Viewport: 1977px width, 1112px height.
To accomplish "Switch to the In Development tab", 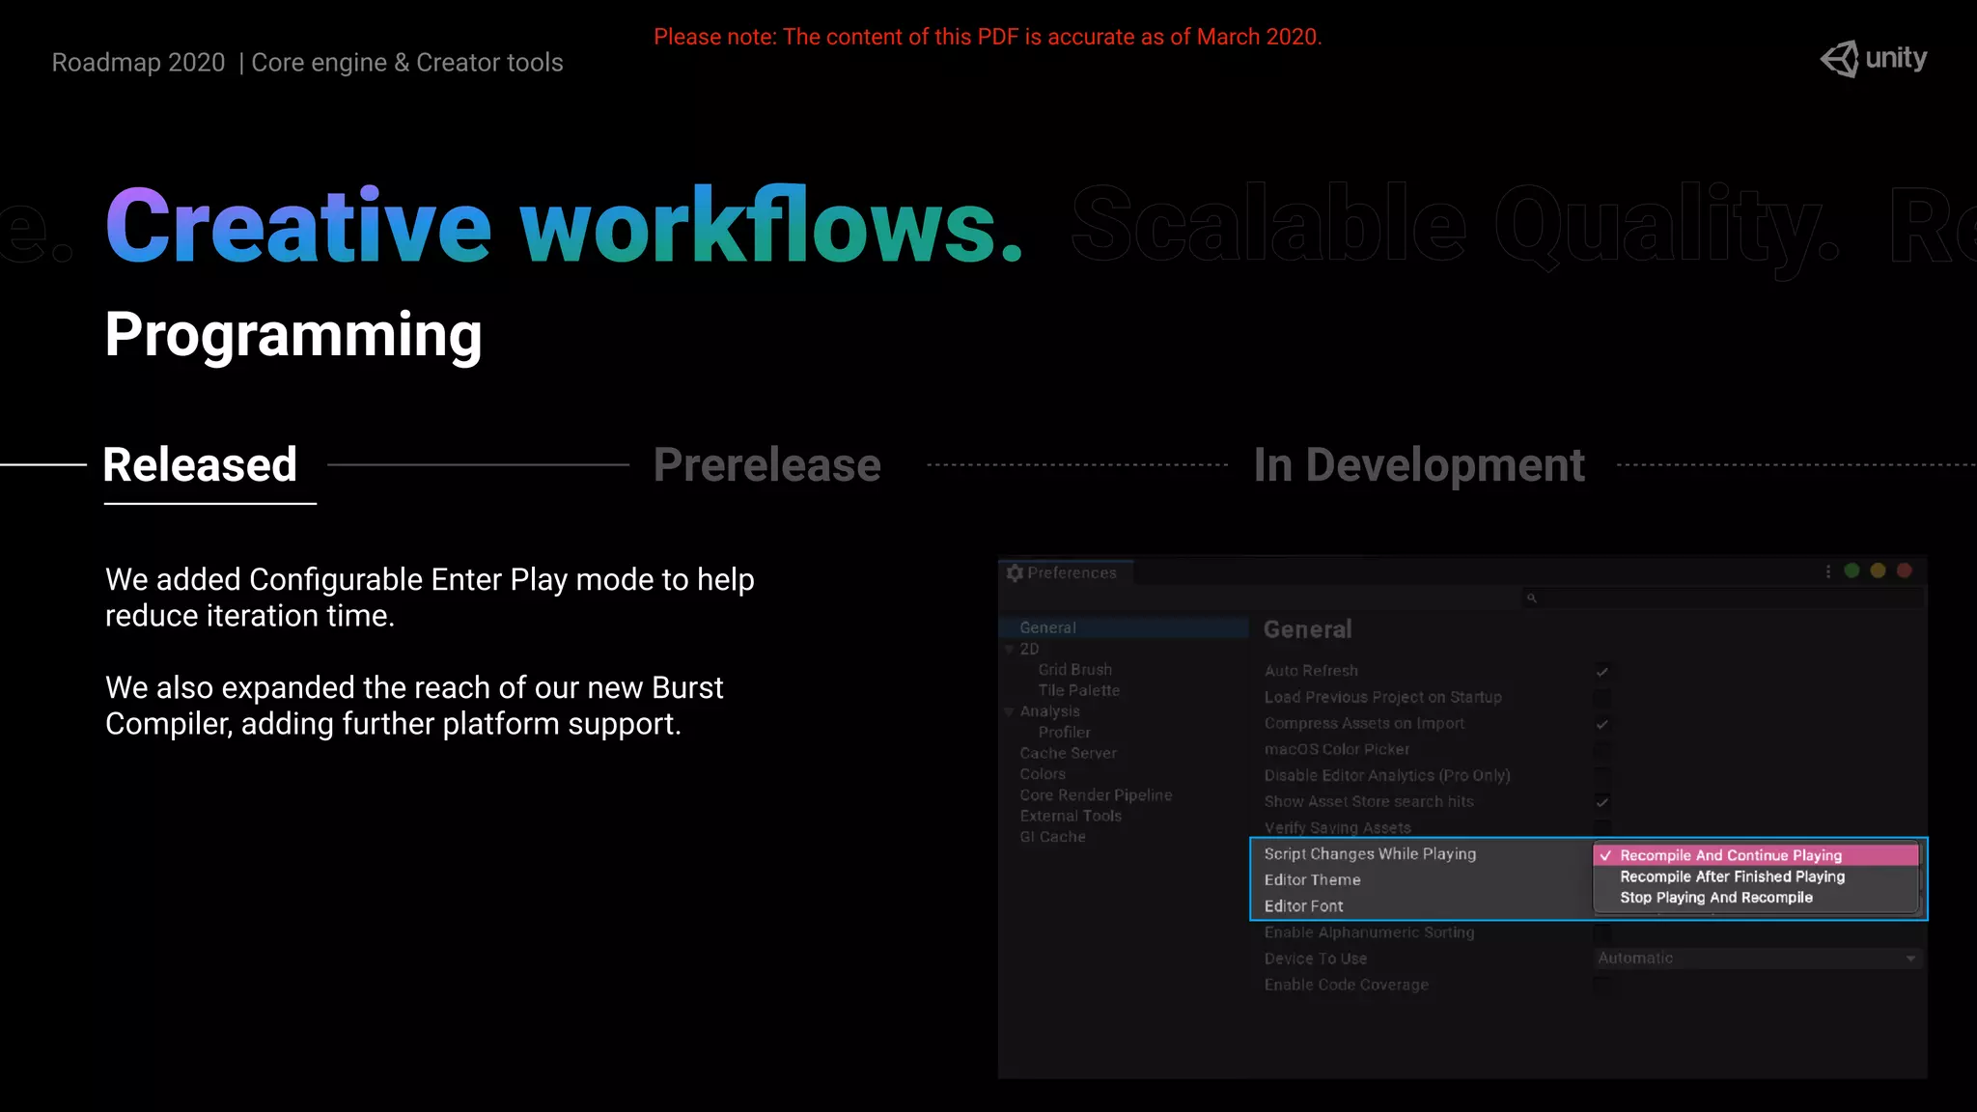I will point(1419,465).
